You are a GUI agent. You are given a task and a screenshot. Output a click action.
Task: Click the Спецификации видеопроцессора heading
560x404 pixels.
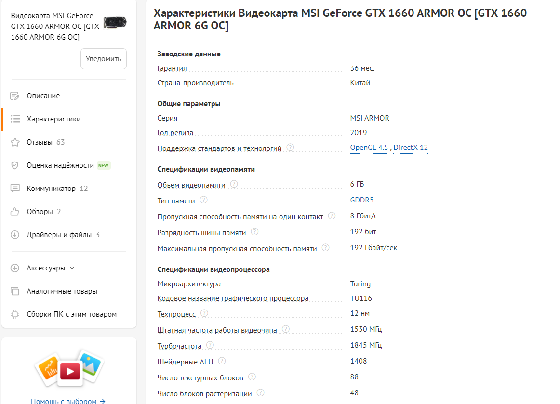click(213, 269)
